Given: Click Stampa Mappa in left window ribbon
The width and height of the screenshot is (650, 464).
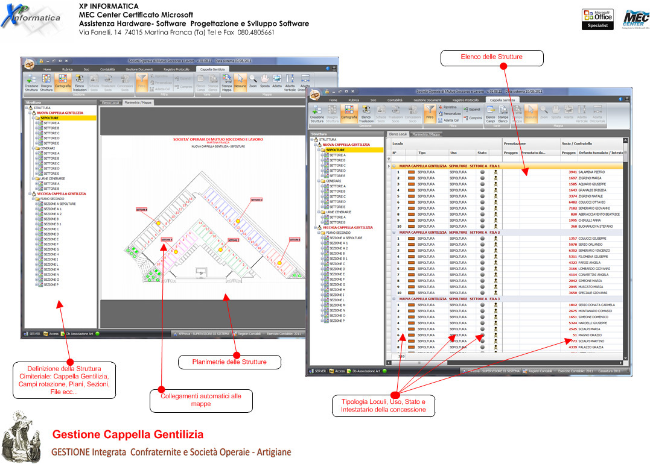Looking at the screenshot, I should (226, 80).
